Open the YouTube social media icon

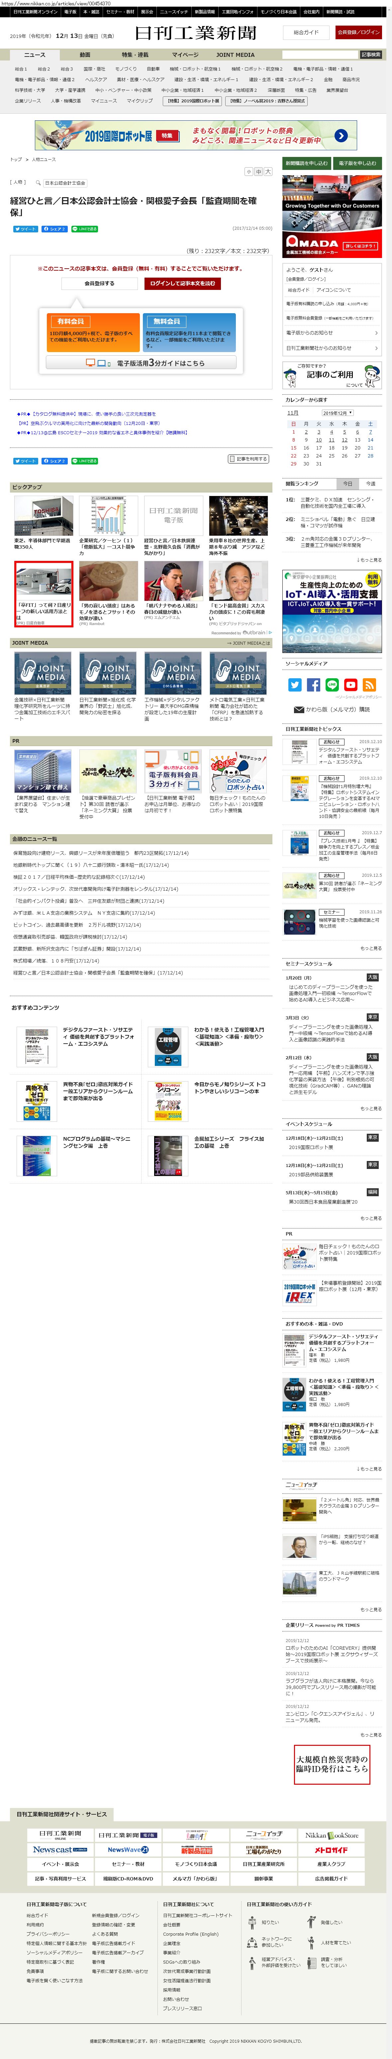350,685
